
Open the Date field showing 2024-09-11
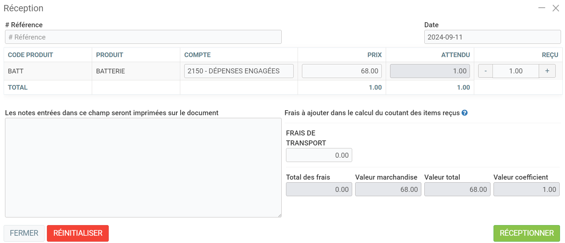tap(492, 37)
